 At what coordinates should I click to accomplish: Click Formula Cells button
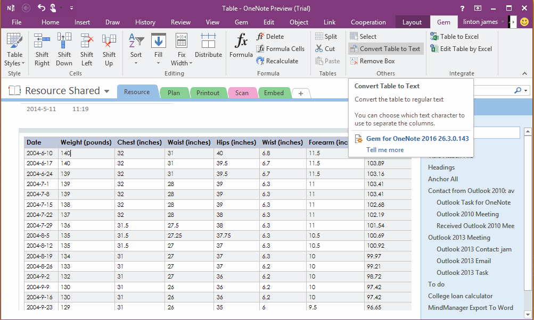tap(281, 48)
